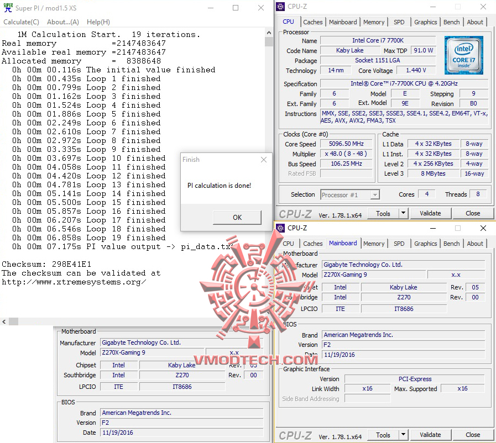Click left arrow of Super PI horizontal scrollbar
496x443 pixels.
(4, 321)
